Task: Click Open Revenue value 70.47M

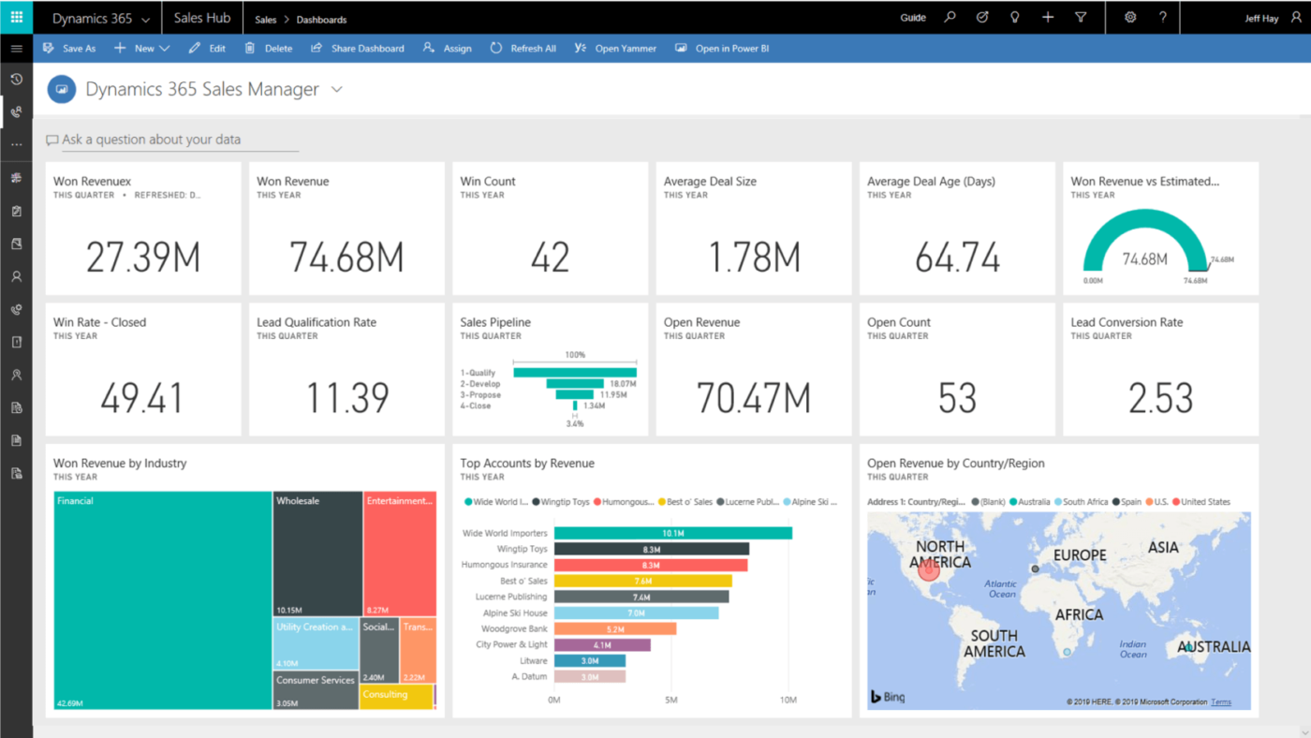Action: (754, 398)
